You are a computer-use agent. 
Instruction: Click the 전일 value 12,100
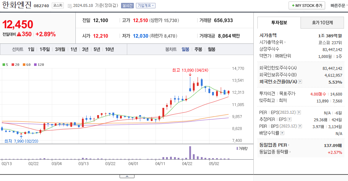[100, 20]
